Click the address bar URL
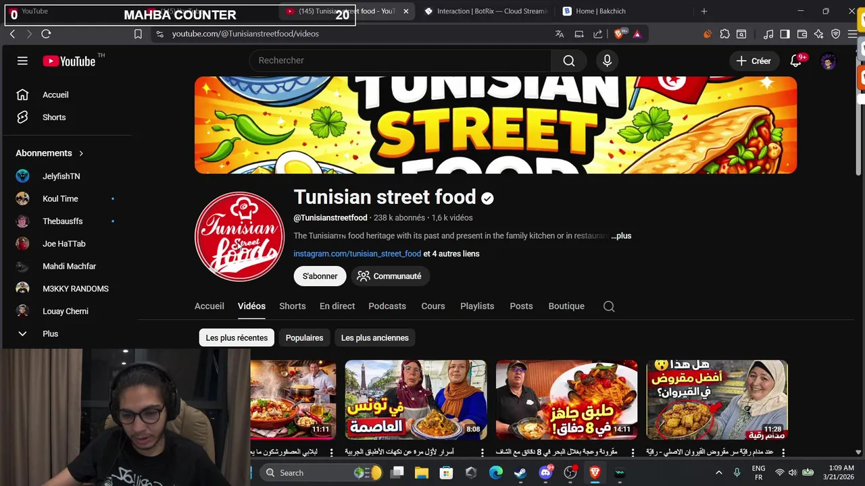This screenshot has width=865, height=486. click(x=245, y=34)
